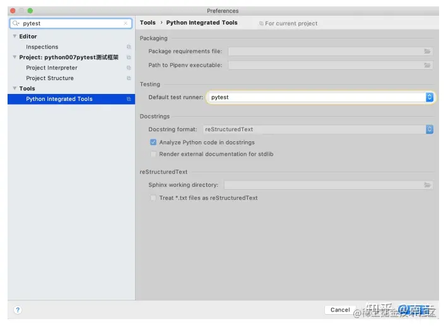The height and width of the screenshot is (328, 446).
Task: Focus the Sphinx working directory field
Action: [328, 185]
